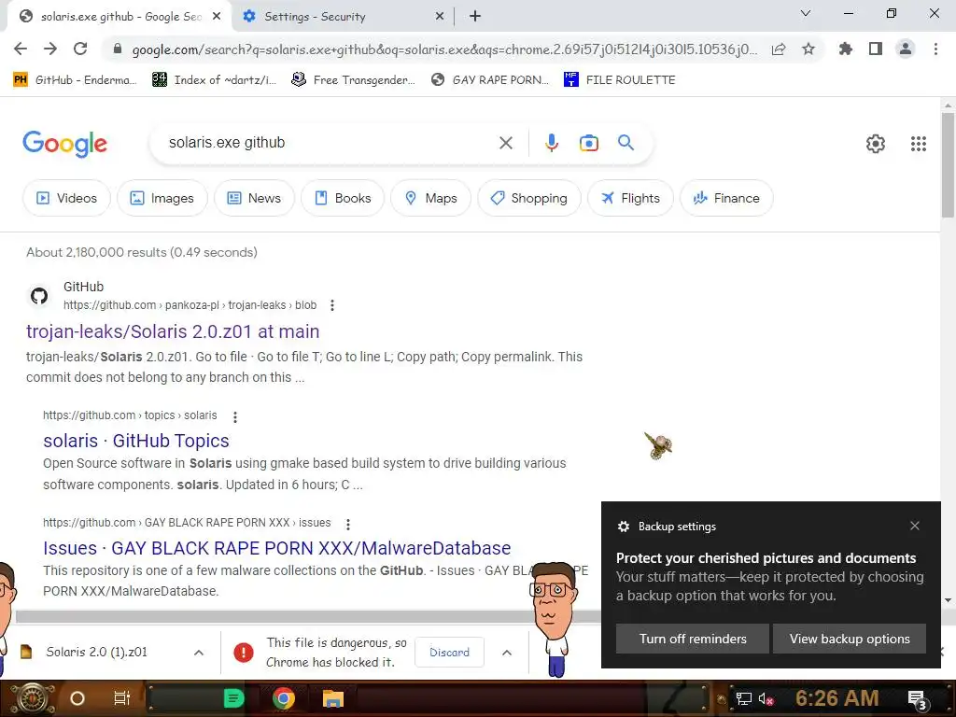956x717 pixels.
Task: Click the address bar URL
Action: 443,49
